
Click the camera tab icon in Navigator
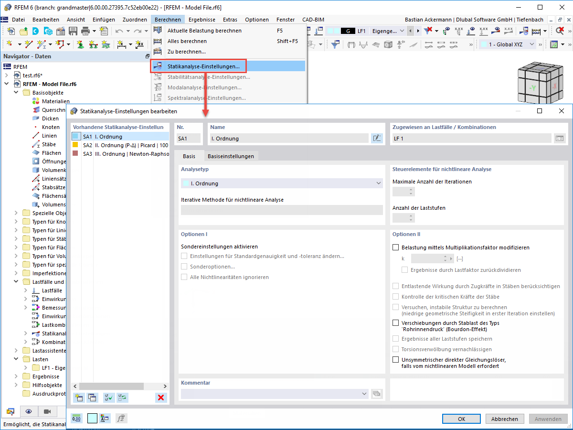tap(47, 411)
